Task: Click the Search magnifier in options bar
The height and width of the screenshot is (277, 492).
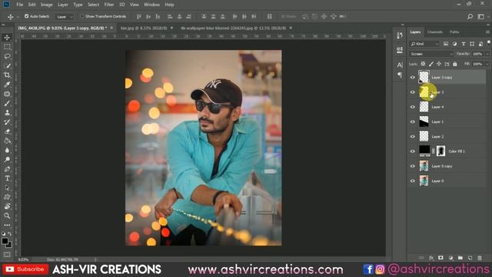Action: pyautogui.click(x=470, y=17)
